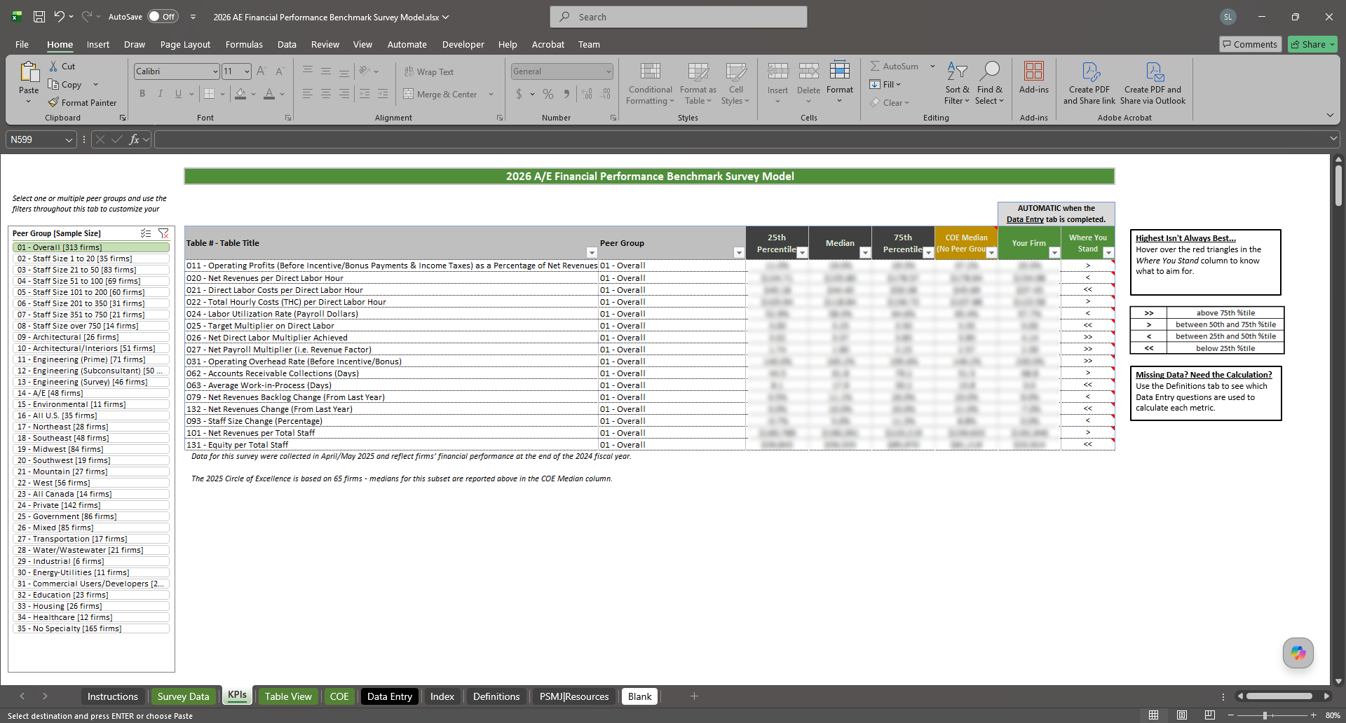Open Find & Select
The image size is (1346, 723).
pyautogui.click(x=989, y=84)
